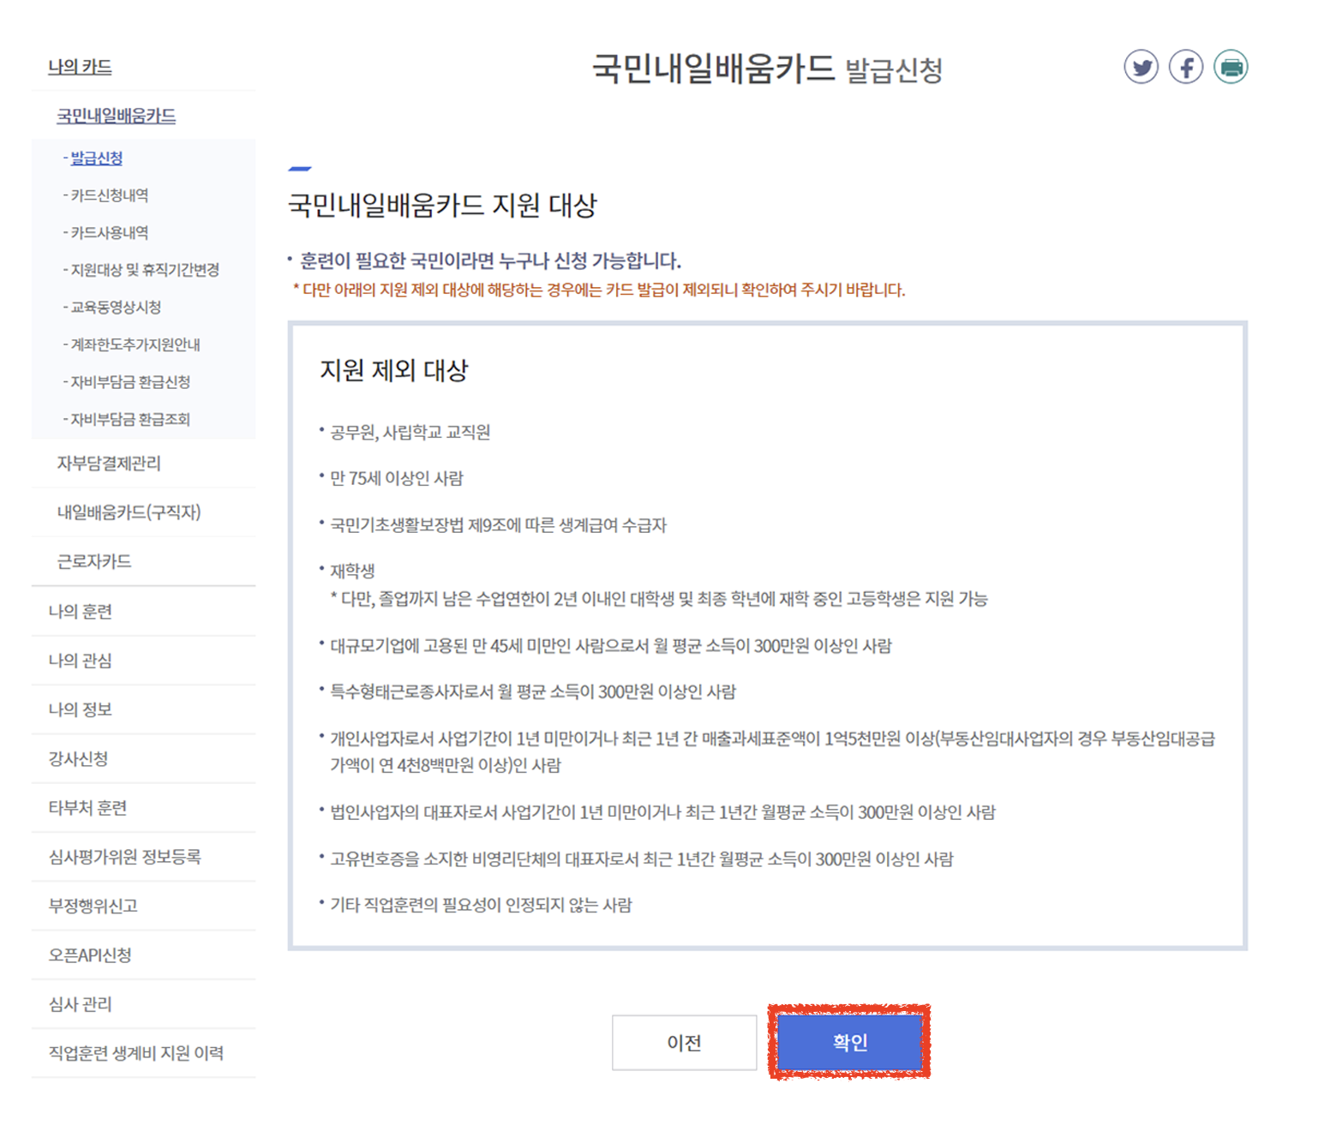The height and width of the screenshot is (1131, 1318).
Task: Open 국민내일배움카드 sidebar submenu
Action: click(117, 116)
